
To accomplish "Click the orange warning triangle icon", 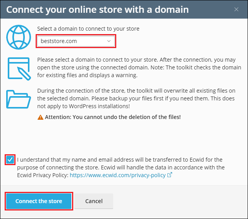I will (40, 117).
